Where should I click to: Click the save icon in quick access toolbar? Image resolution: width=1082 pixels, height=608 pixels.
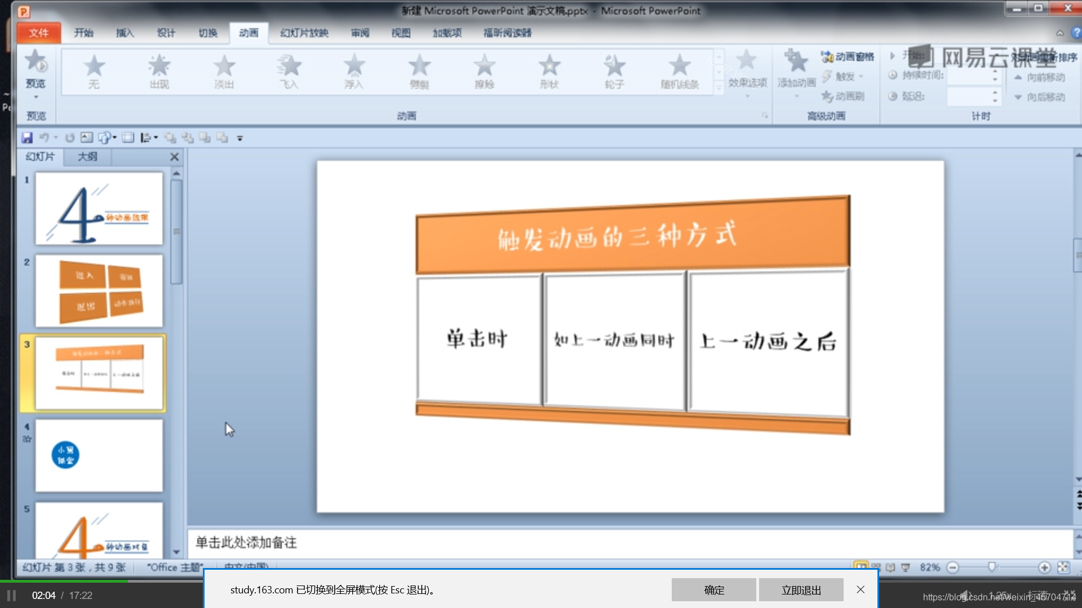(x=27, y=138)
